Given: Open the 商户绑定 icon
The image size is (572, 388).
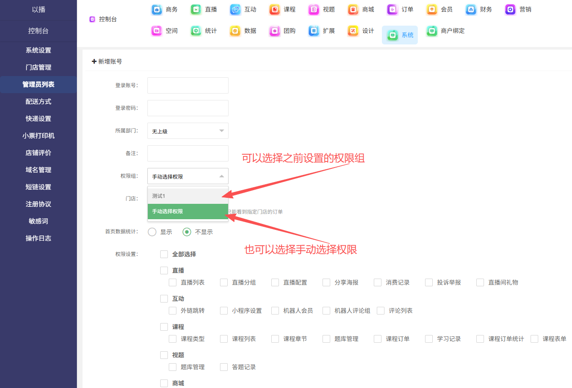Looking at the screenshot, I should click(x=432, y=31).
